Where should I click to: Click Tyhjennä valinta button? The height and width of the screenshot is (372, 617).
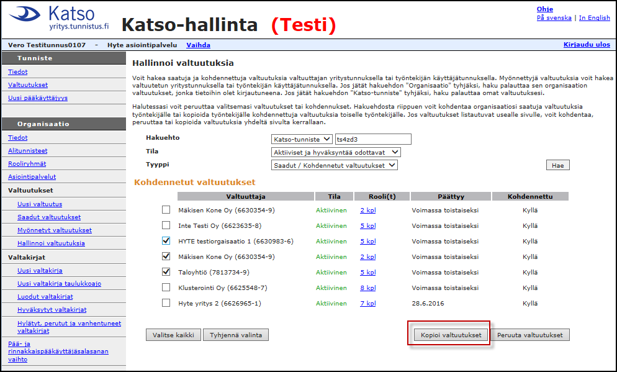pyautogui.click(x=236, y=335)
